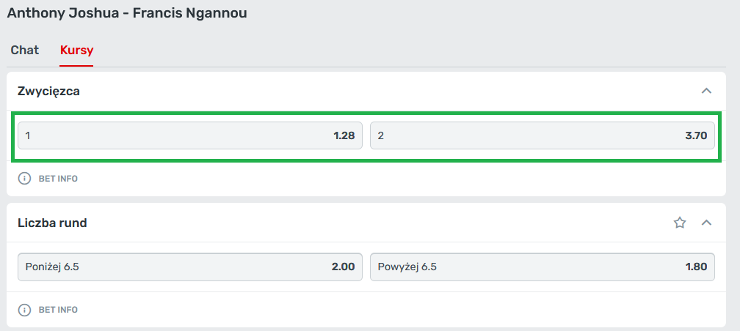This screenshot has width=740, height=331.
Task: Open BET INFO text in Liczba rund section
Action: point(58,310)
